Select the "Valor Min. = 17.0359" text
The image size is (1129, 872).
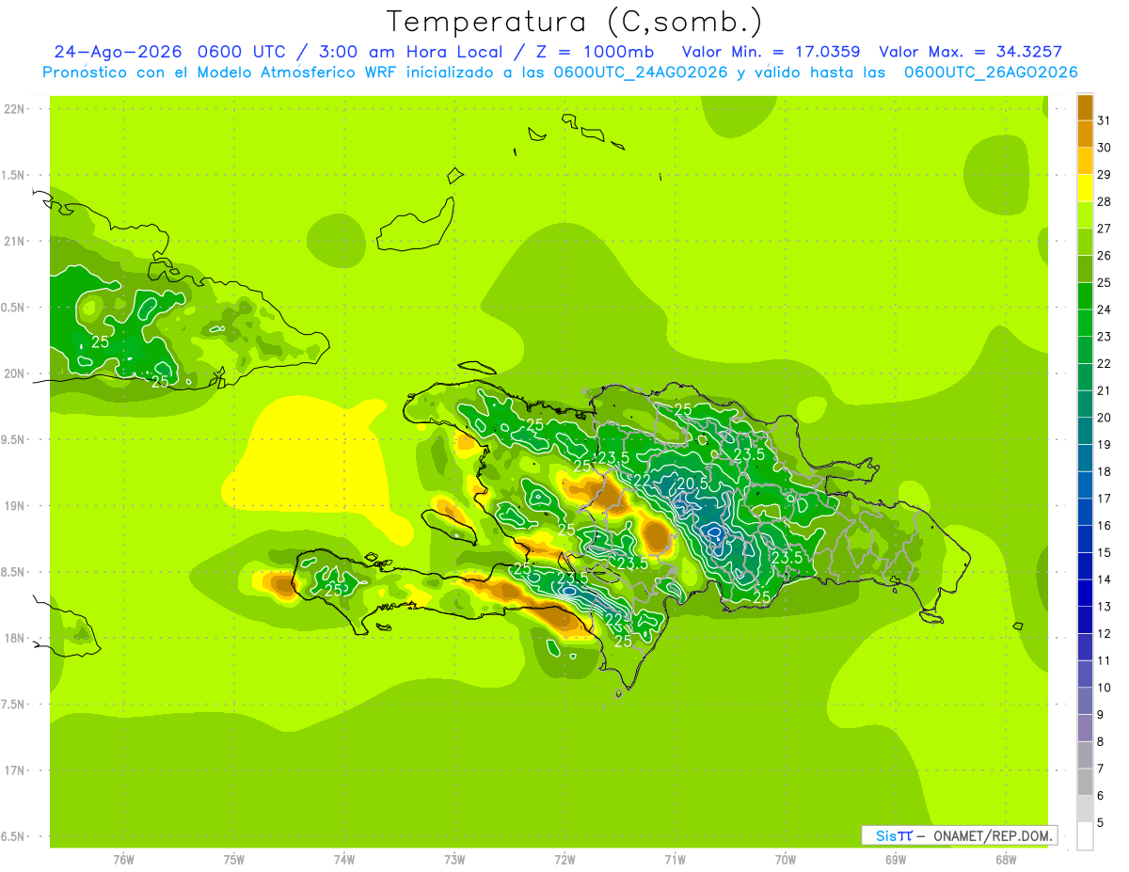771,51
